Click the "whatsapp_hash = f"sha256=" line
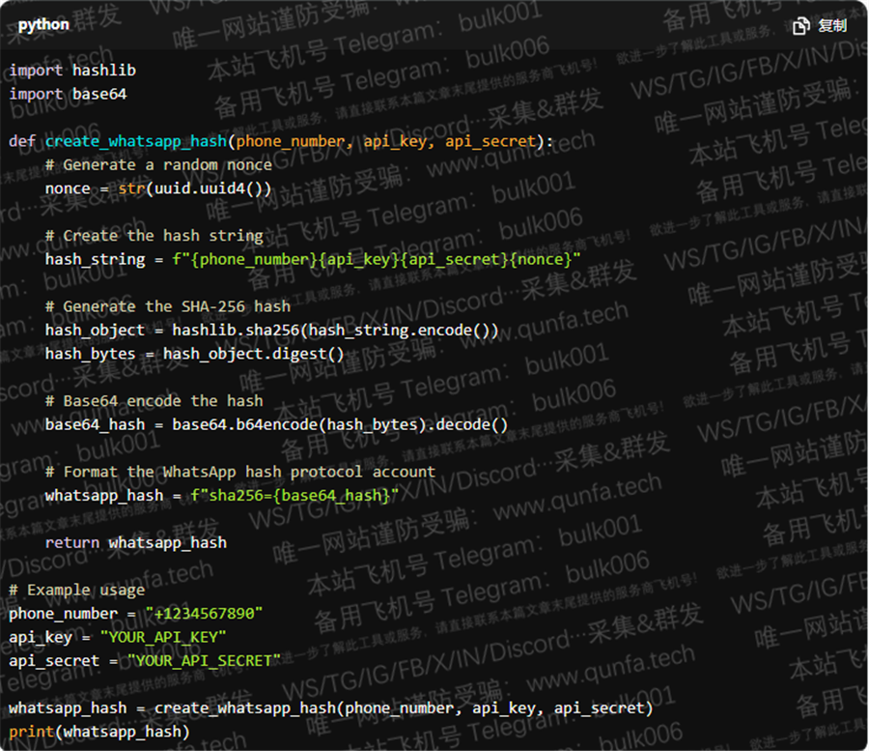 222,495
